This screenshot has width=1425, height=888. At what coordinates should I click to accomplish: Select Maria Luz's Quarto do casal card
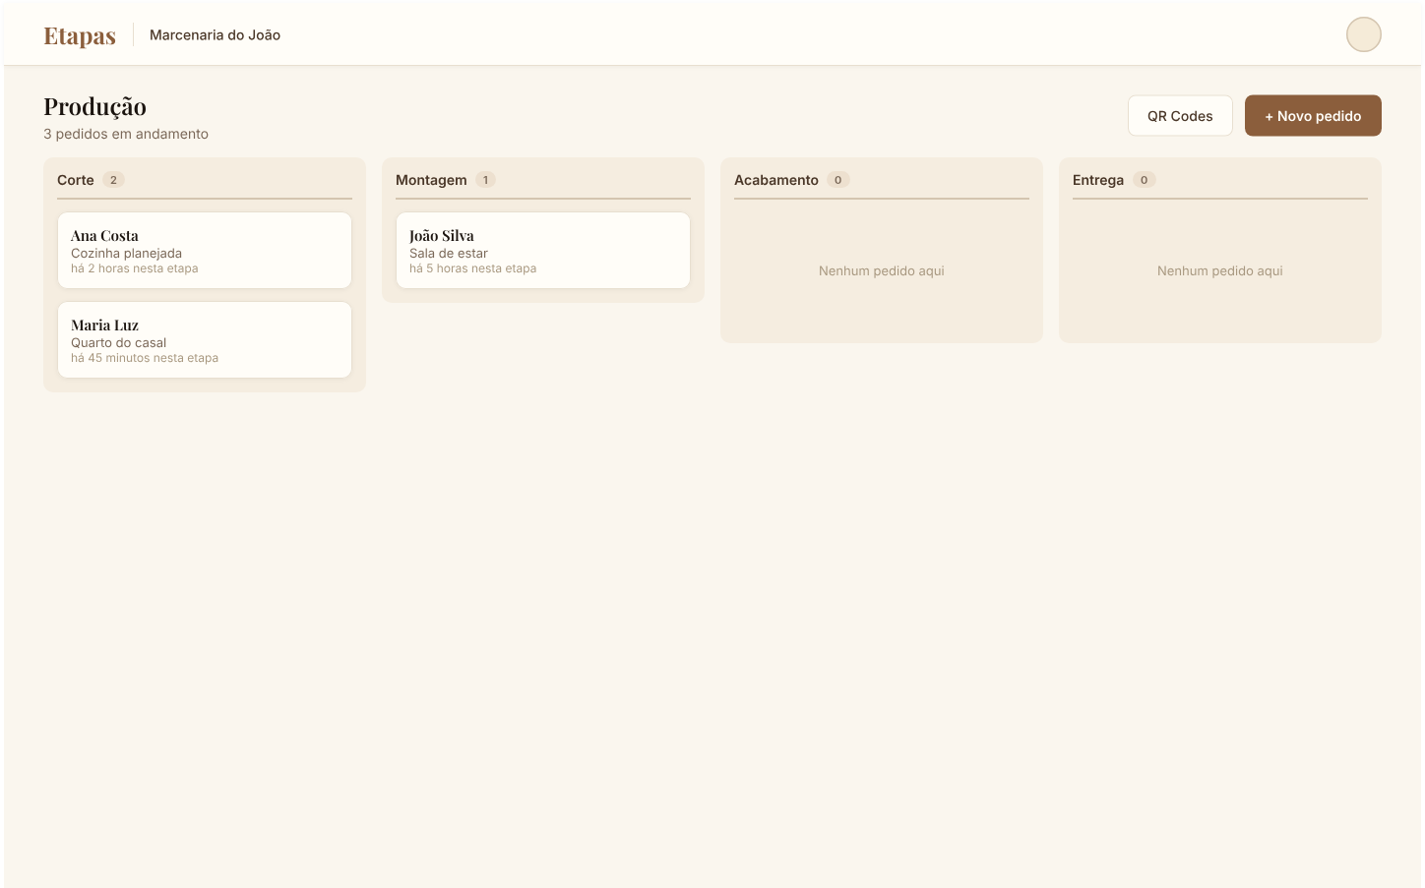click(204, 339)
